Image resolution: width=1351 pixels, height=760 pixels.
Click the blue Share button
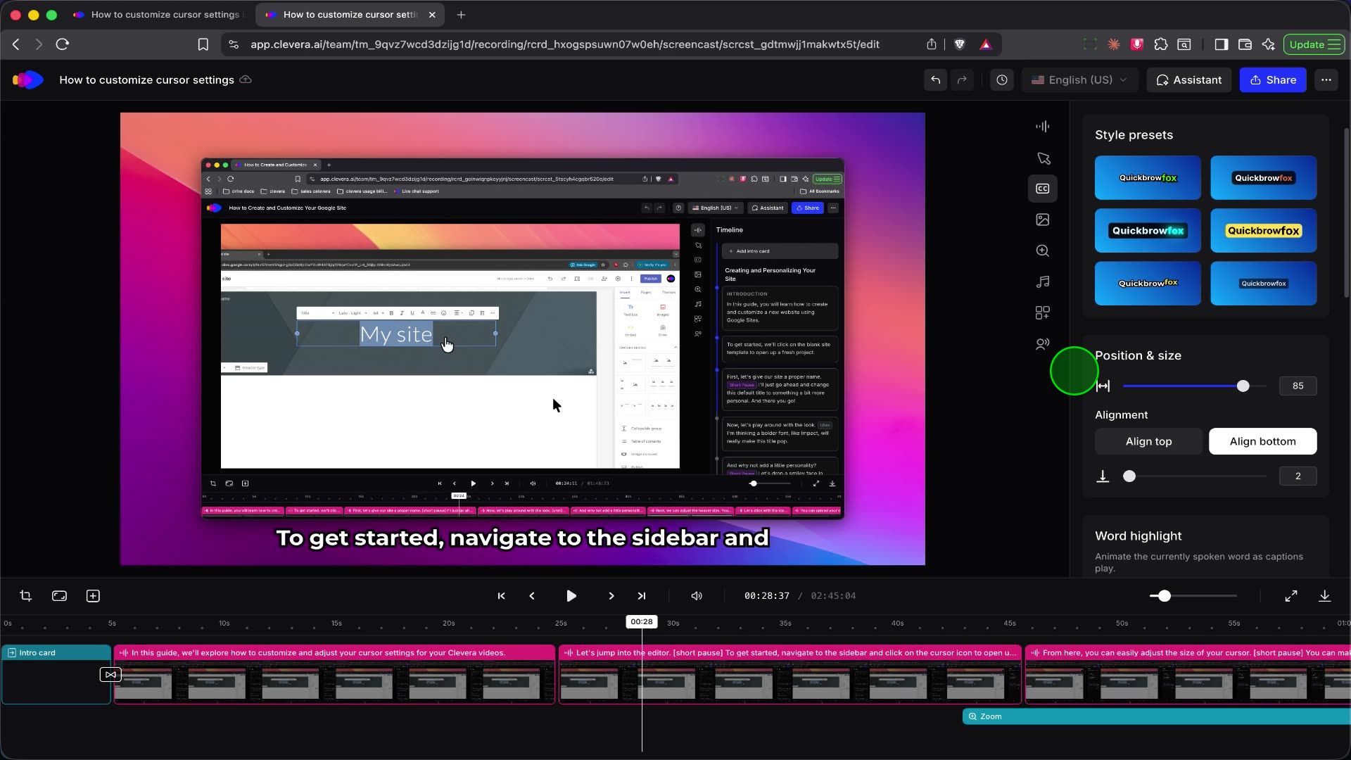click(1273, 80)
